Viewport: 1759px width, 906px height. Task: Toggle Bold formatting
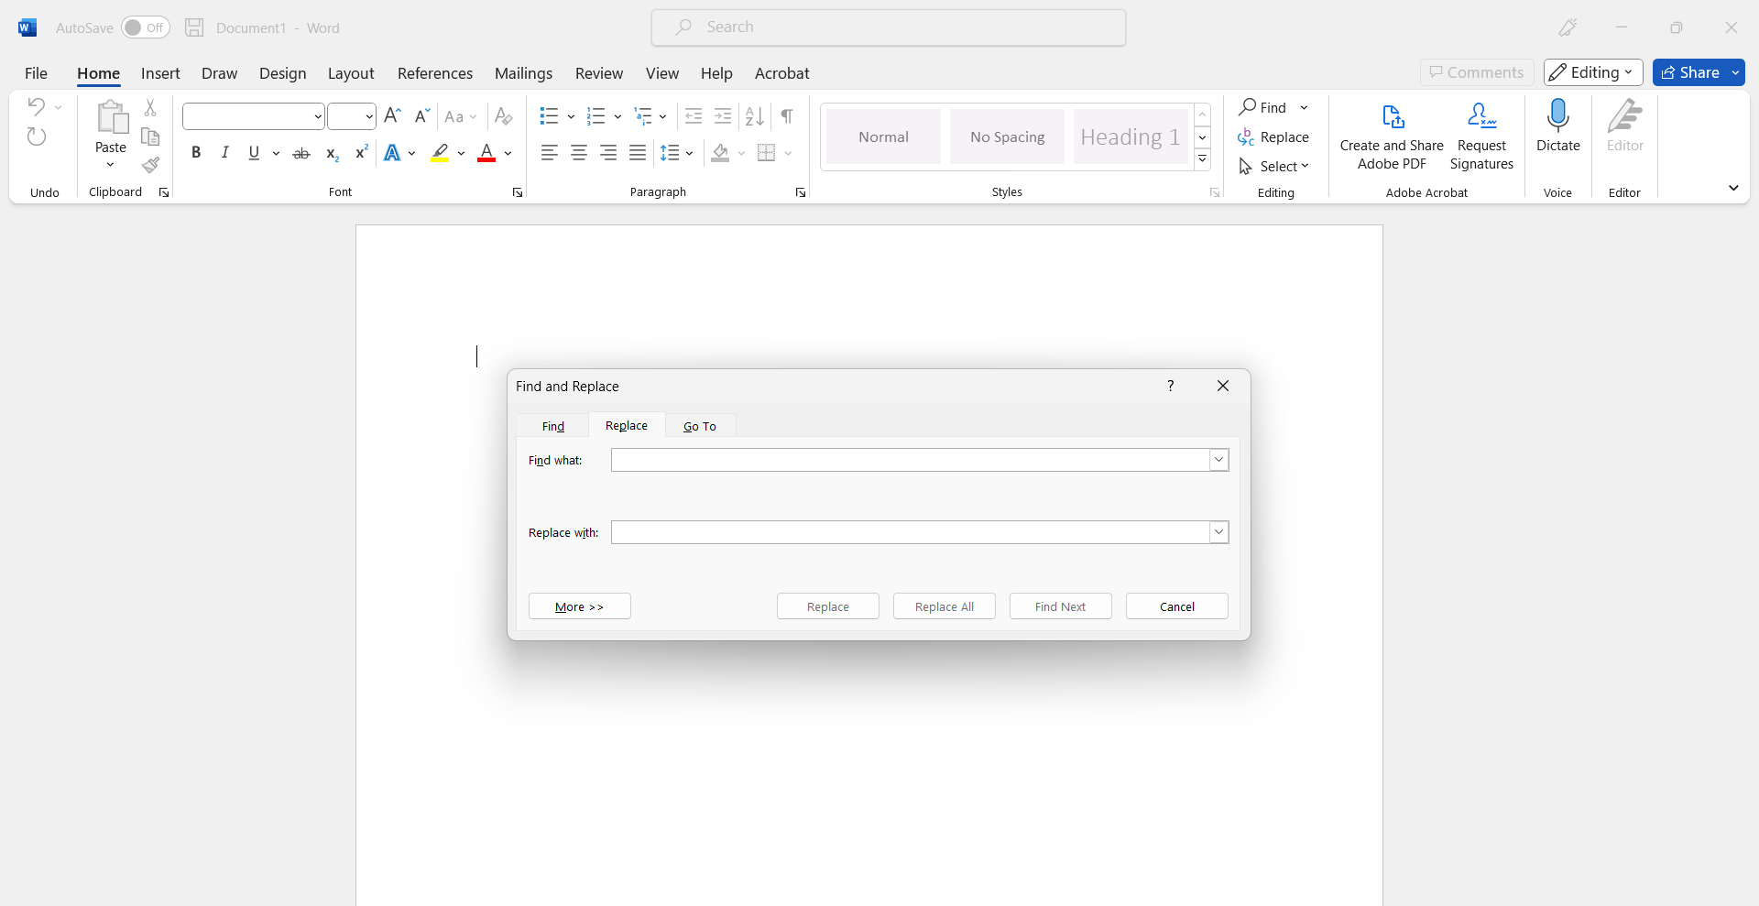[x=195, y=153]
